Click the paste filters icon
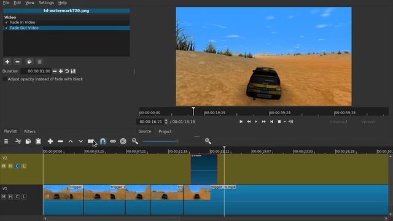393x221 pixels. pyautogui.click(x=39, y=61)
